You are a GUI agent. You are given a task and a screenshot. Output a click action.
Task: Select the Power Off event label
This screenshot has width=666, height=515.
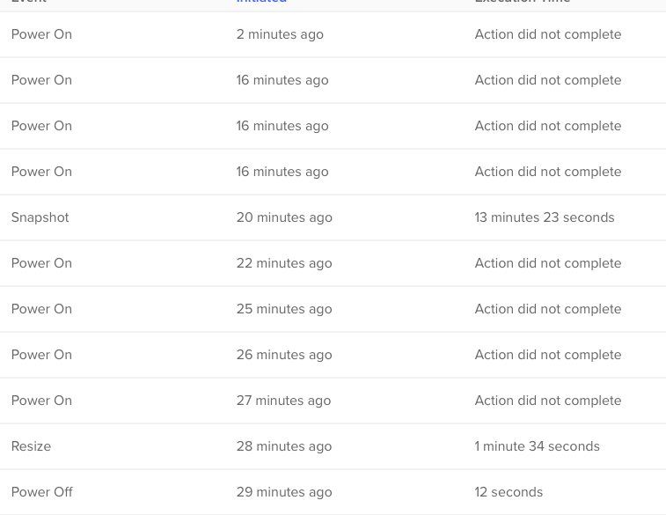coord(41,492)
